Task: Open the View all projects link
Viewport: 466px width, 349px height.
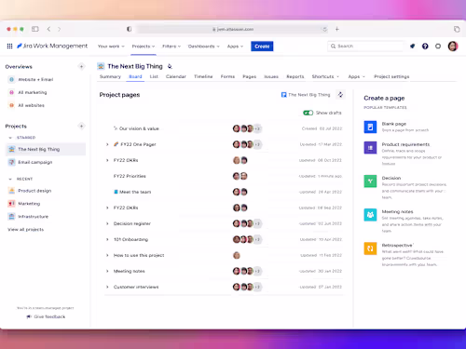Action: tap(26, 230)
